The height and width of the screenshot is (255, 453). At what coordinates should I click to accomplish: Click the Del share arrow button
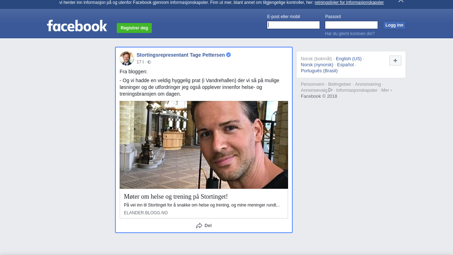point(204,226)
